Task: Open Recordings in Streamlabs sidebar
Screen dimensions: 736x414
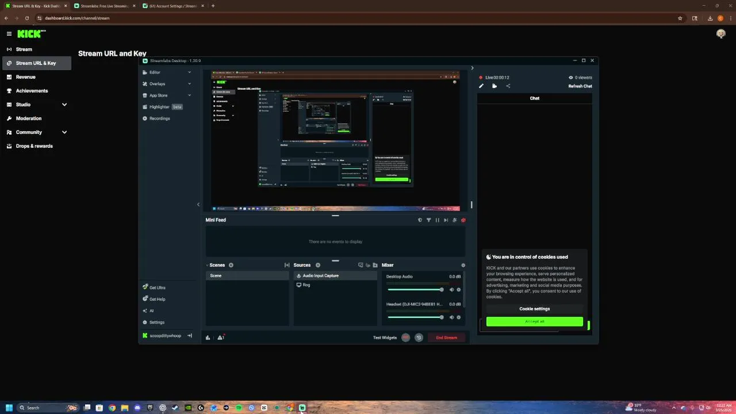Action: point(156,118)
